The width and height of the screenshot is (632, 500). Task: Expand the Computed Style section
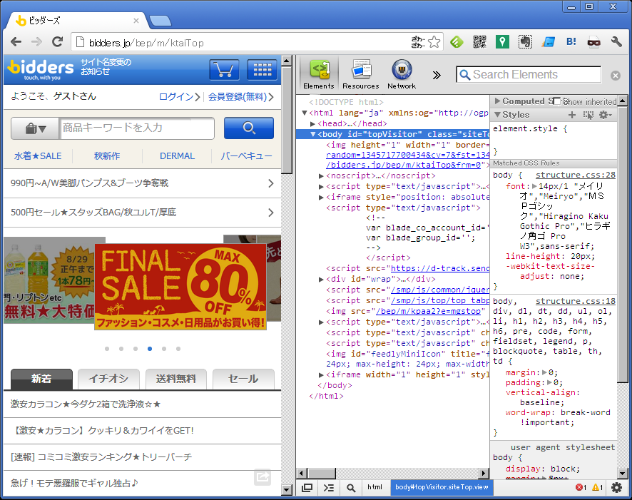(x=497, y=101)
